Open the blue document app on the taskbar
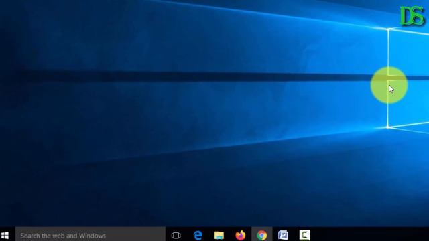Viewport: 429px width, 241px height. 283,235
